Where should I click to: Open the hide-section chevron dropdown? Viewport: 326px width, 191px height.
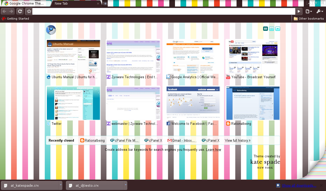278,29
